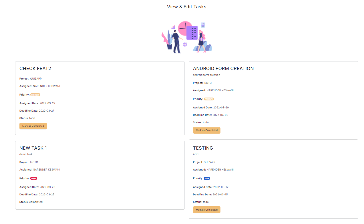
Task: Click the QUIZAPP project name in TESTING card
Action: click(x=210, y=162)
